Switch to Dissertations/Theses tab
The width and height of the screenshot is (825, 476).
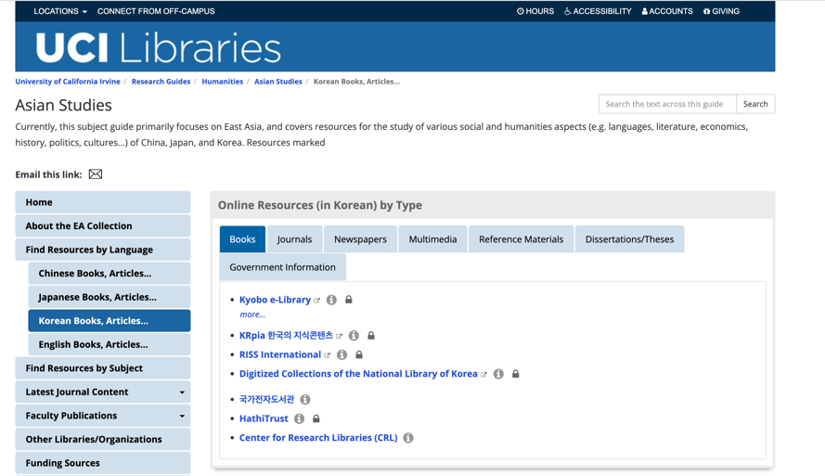[630, 239]
